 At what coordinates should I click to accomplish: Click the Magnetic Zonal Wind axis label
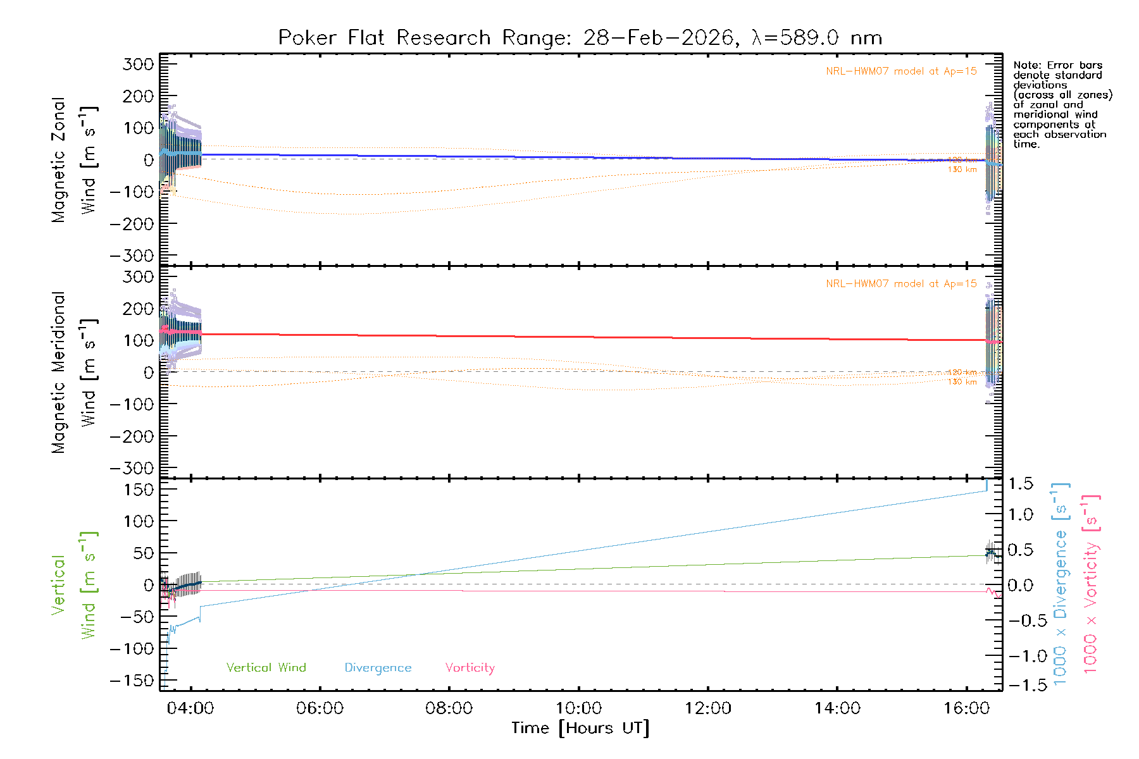tap(73, 160)
